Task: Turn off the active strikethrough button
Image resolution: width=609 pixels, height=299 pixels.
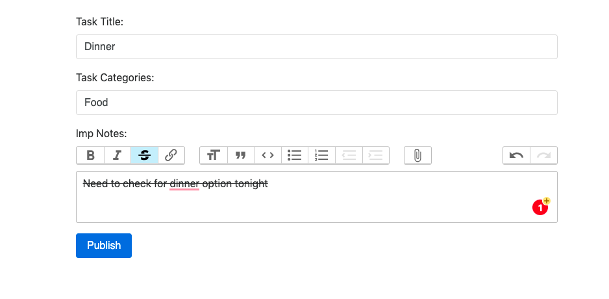Action: click(145, 155)
